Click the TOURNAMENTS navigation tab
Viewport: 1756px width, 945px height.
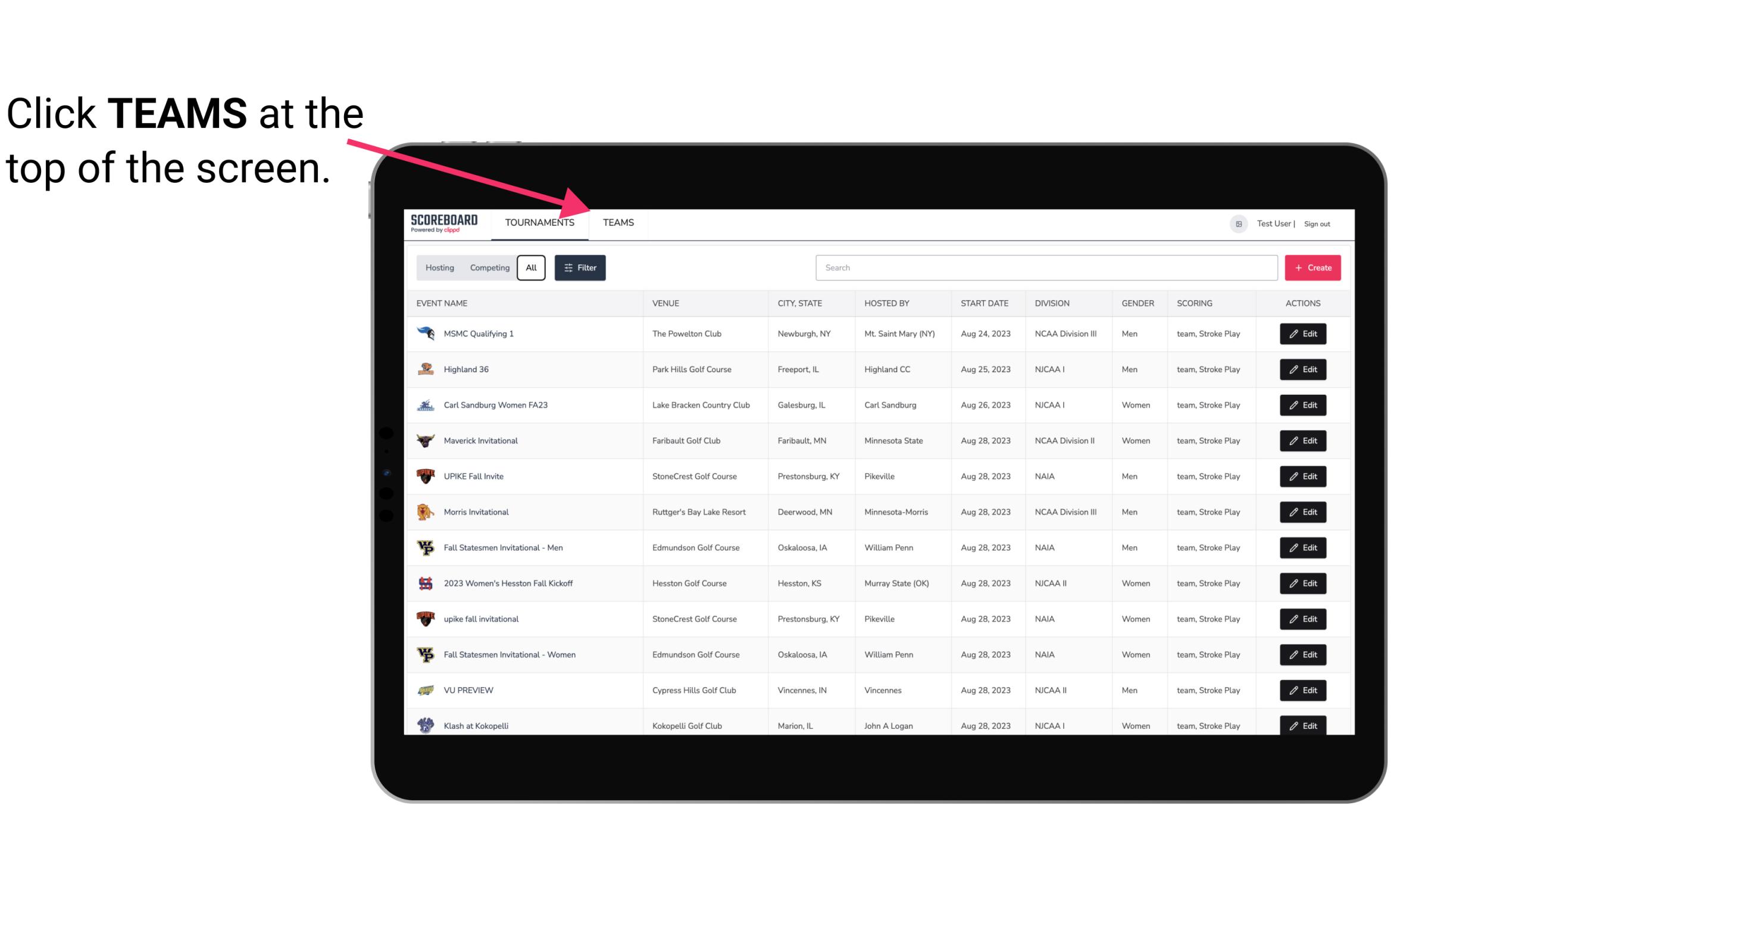pyautogui.click(x=538, y=222)
